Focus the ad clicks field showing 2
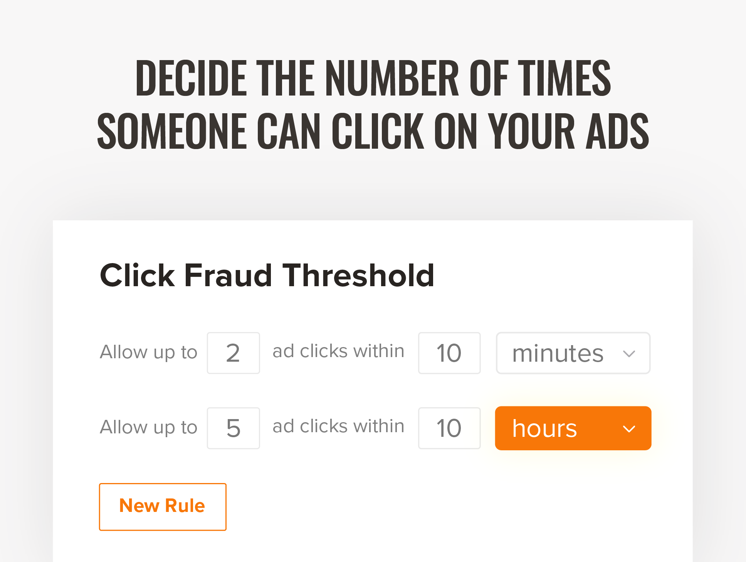 tap(233, 353)
